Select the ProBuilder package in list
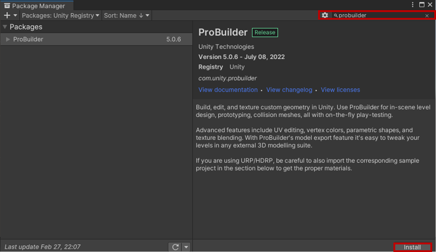Viewport: 436px width, 252px height. [x=96, y=39]
